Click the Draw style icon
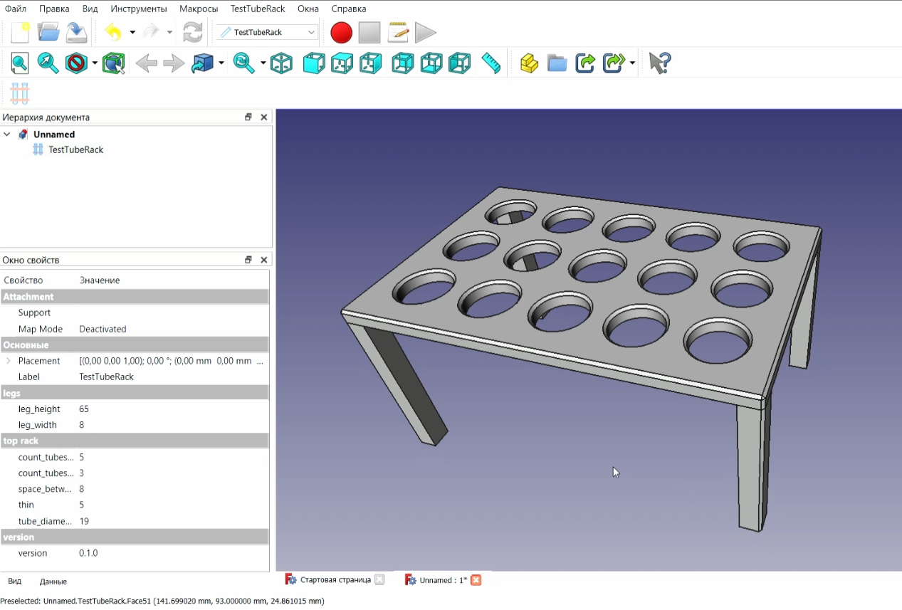This screenshot has width=902, height=610. tap(76, 63)
